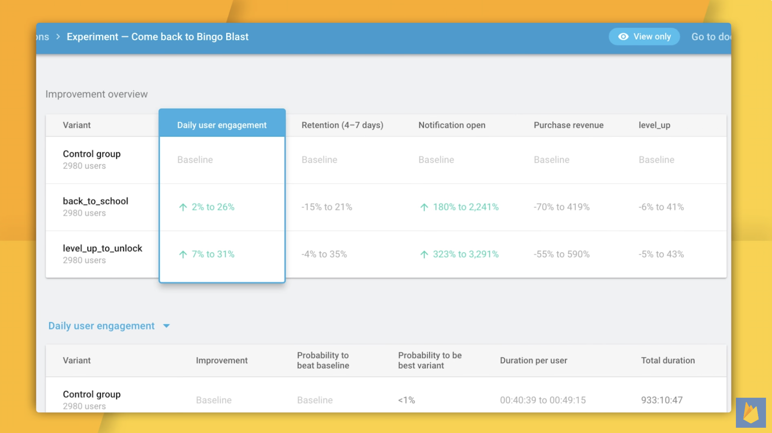Click the View only button
Screen dimensions: 772x433
644,36
